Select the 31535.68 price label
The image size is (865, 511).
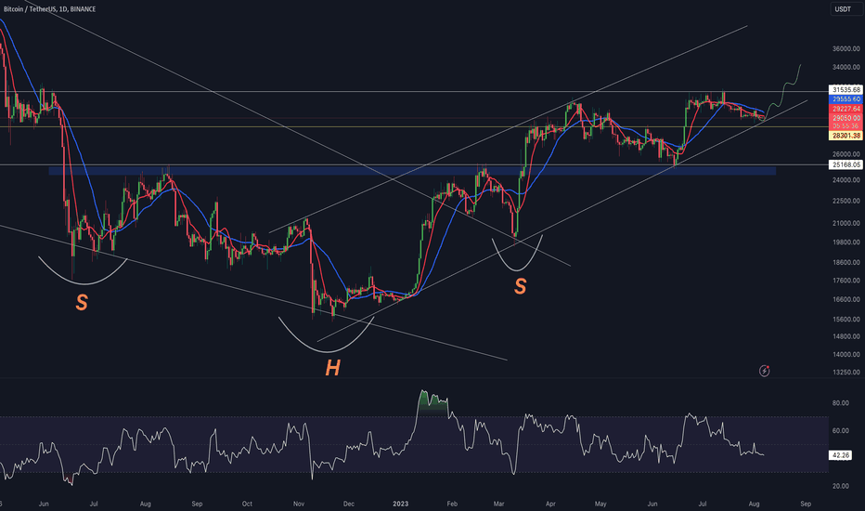[846, 89]
